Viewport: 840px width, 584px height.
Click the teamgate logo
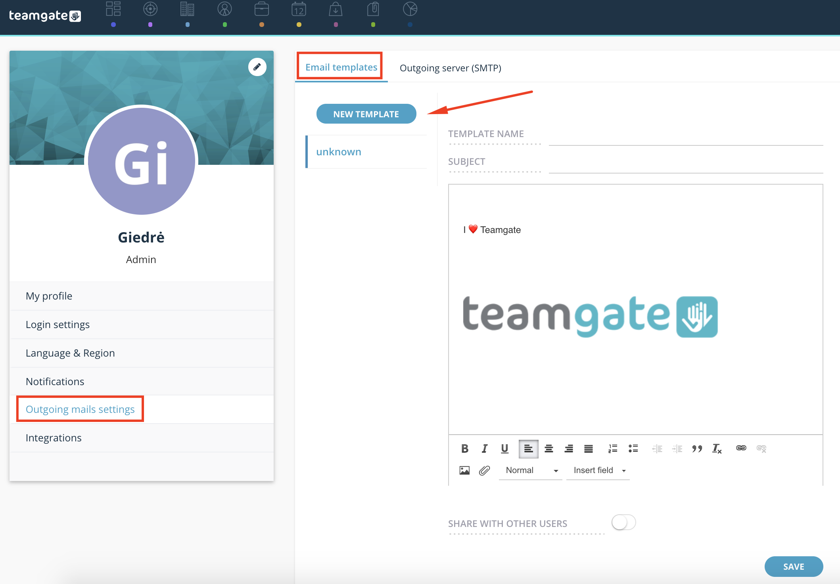[x=45, y=15]
